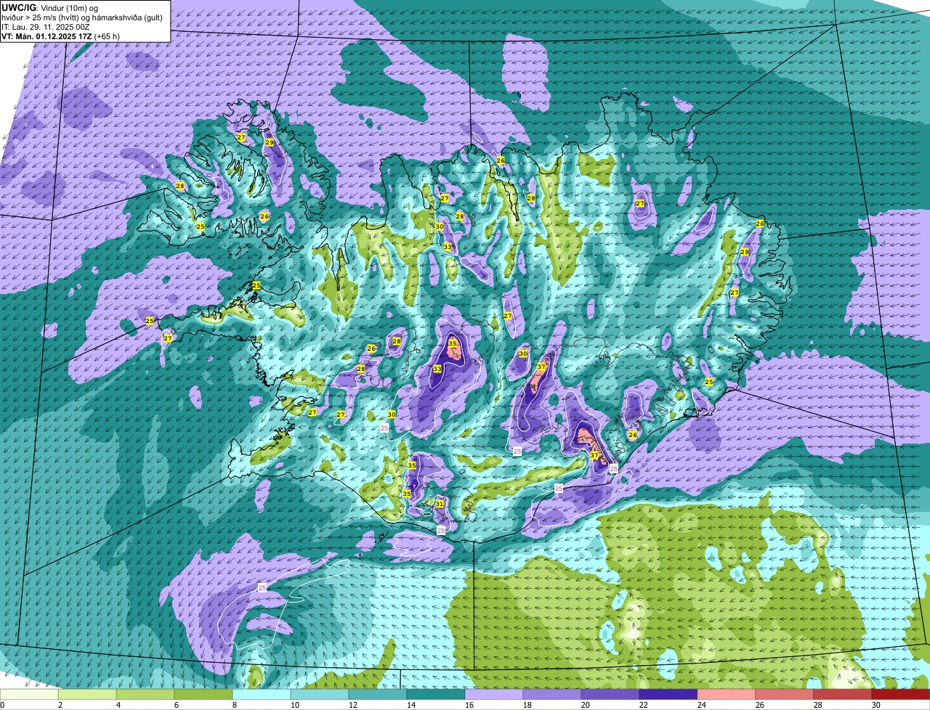Screen dimensions: 930x710
Task: Click the 'VT: Mán. 01.12.2025 17Z (+65 h)' line
Action: point(61,36)
